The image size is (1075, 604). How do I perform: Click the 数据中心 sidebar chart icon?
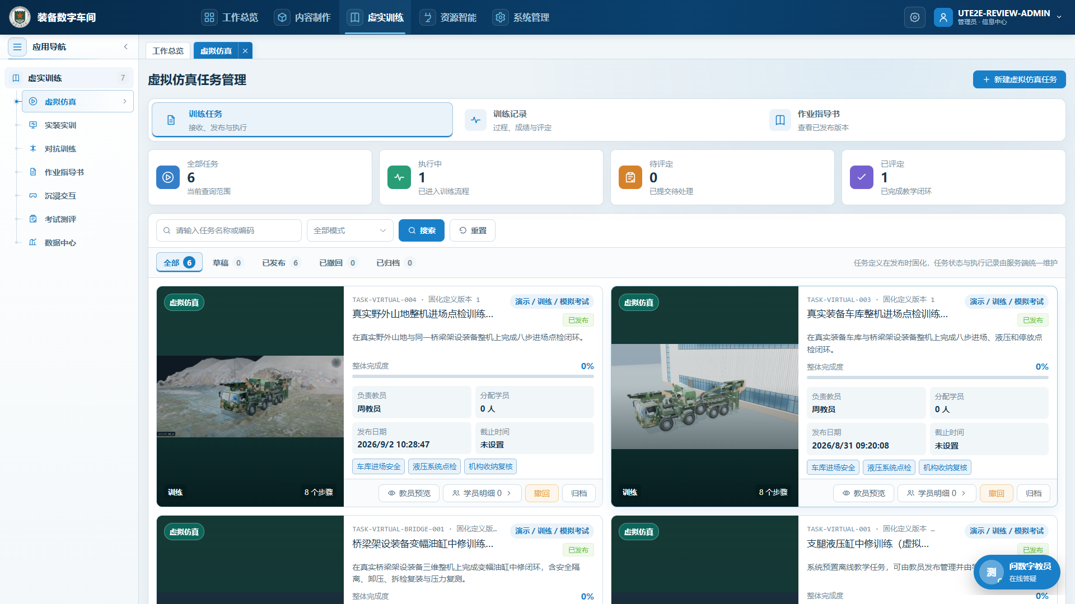pos(33,243)
